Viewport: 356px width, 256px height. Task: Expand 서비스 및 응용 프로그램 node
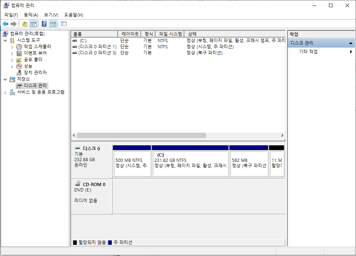pyautogui.click(x=5, y=93)
